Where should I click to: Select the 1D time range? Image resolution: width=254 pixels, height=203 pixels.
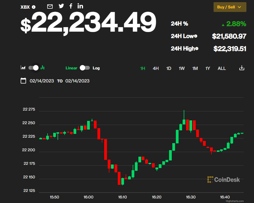coord(169,68)
